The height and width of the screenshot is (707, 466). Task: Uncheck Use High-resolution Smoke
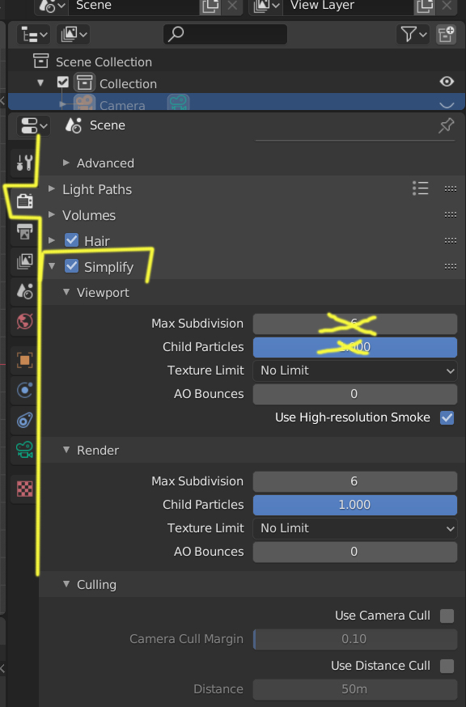point(447,417)
